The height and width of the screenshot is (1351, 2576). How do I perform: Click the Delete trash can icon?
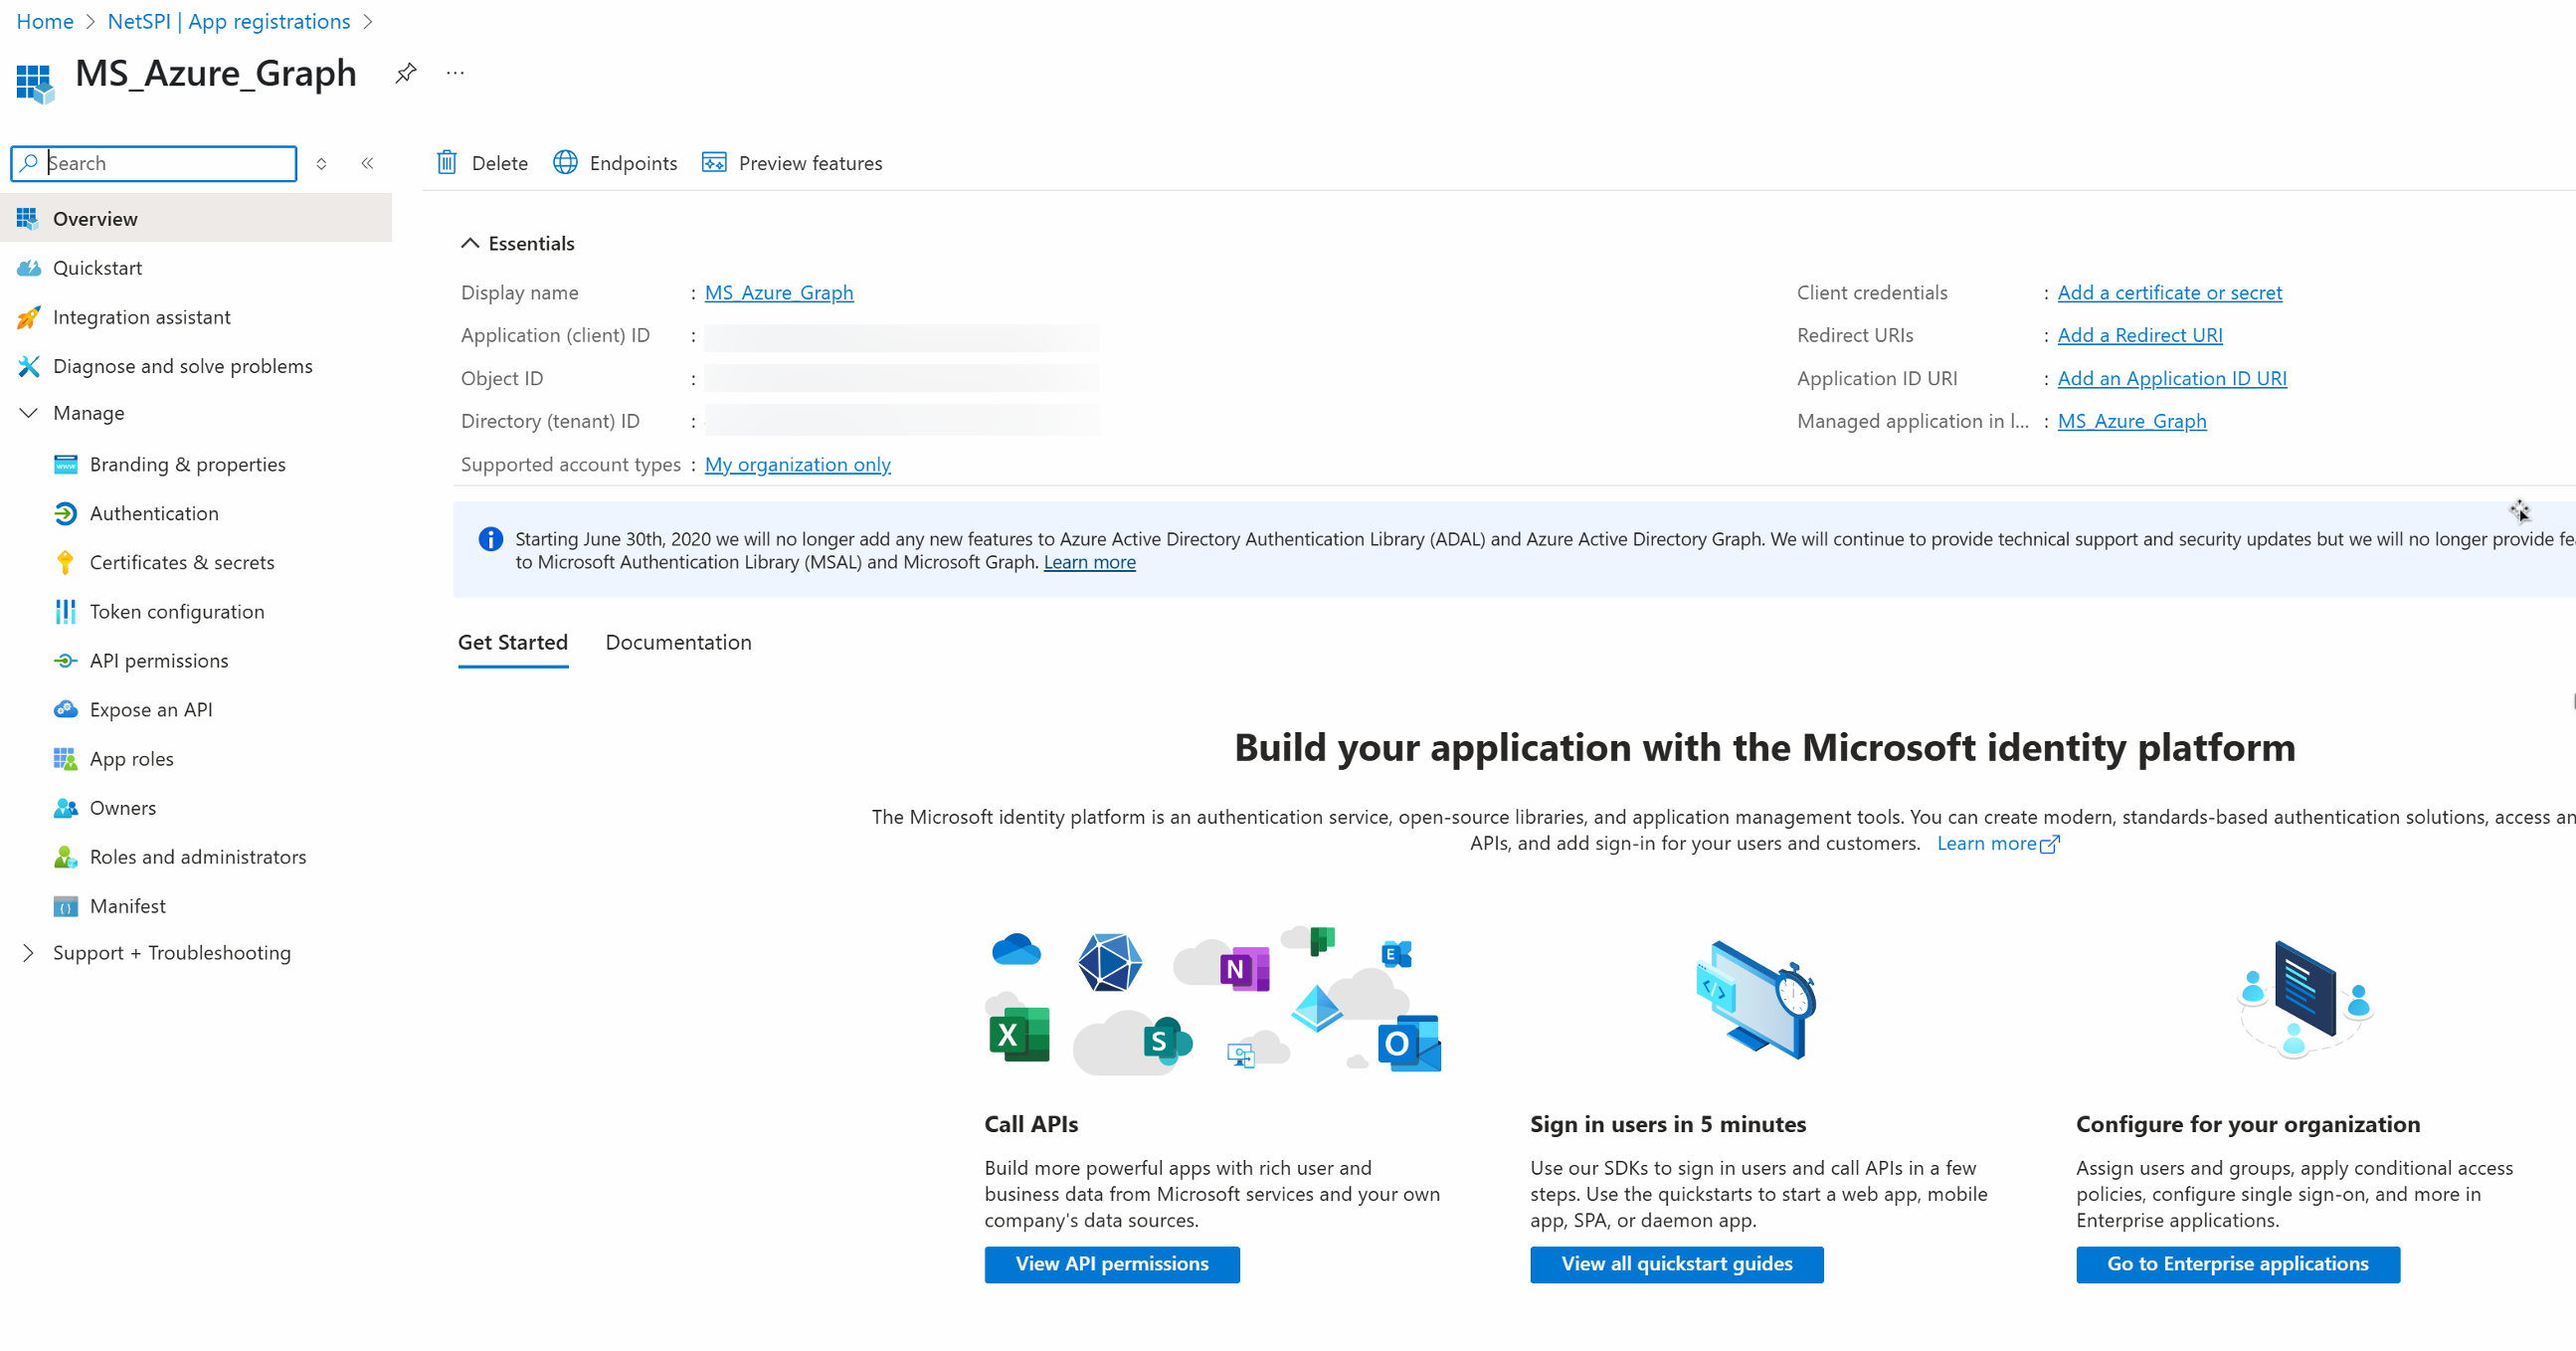447,163
